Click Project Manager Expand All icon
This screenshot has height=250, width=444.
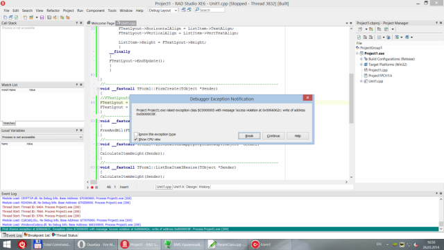[365, 37]
